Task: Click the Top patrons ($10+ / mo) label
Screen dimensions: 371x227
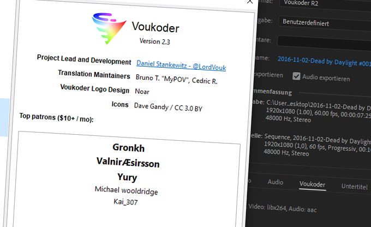Action: [56, 117]
